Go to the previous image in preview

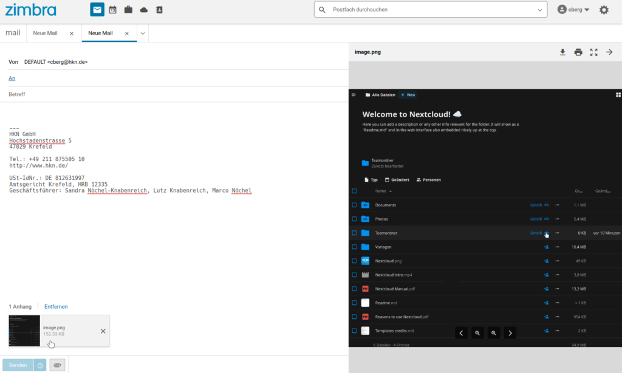[462, 333]
